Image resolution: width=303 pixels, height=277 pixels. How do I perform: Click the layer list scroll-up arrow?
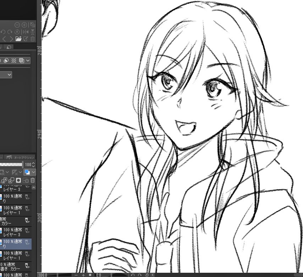pos(34,187)
